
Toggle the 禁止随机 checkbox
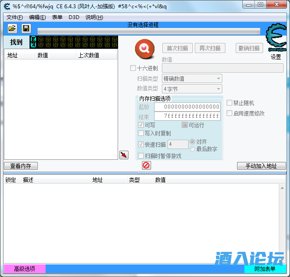(x=230, y=103)
